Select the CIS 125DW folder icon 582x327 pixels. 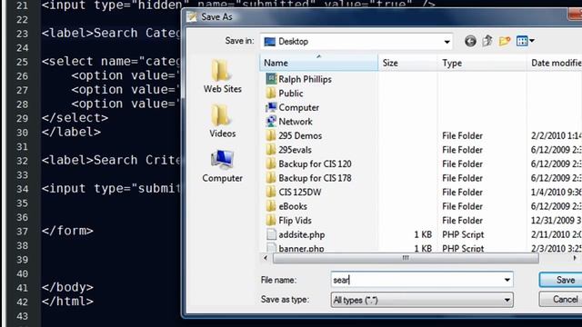(271, 192)
